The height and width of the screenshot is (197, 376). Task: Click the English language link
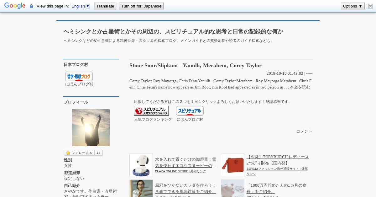click(x=78, y=6)
